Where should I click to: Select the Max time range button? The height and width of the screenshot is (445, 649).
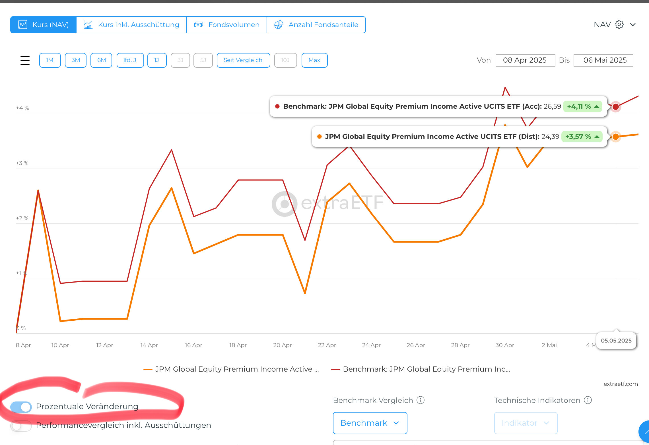314,60
